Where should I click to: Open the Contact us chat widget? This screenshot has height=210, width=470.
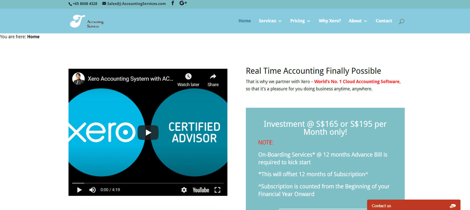pyautogui.click(x=414, y=205)
